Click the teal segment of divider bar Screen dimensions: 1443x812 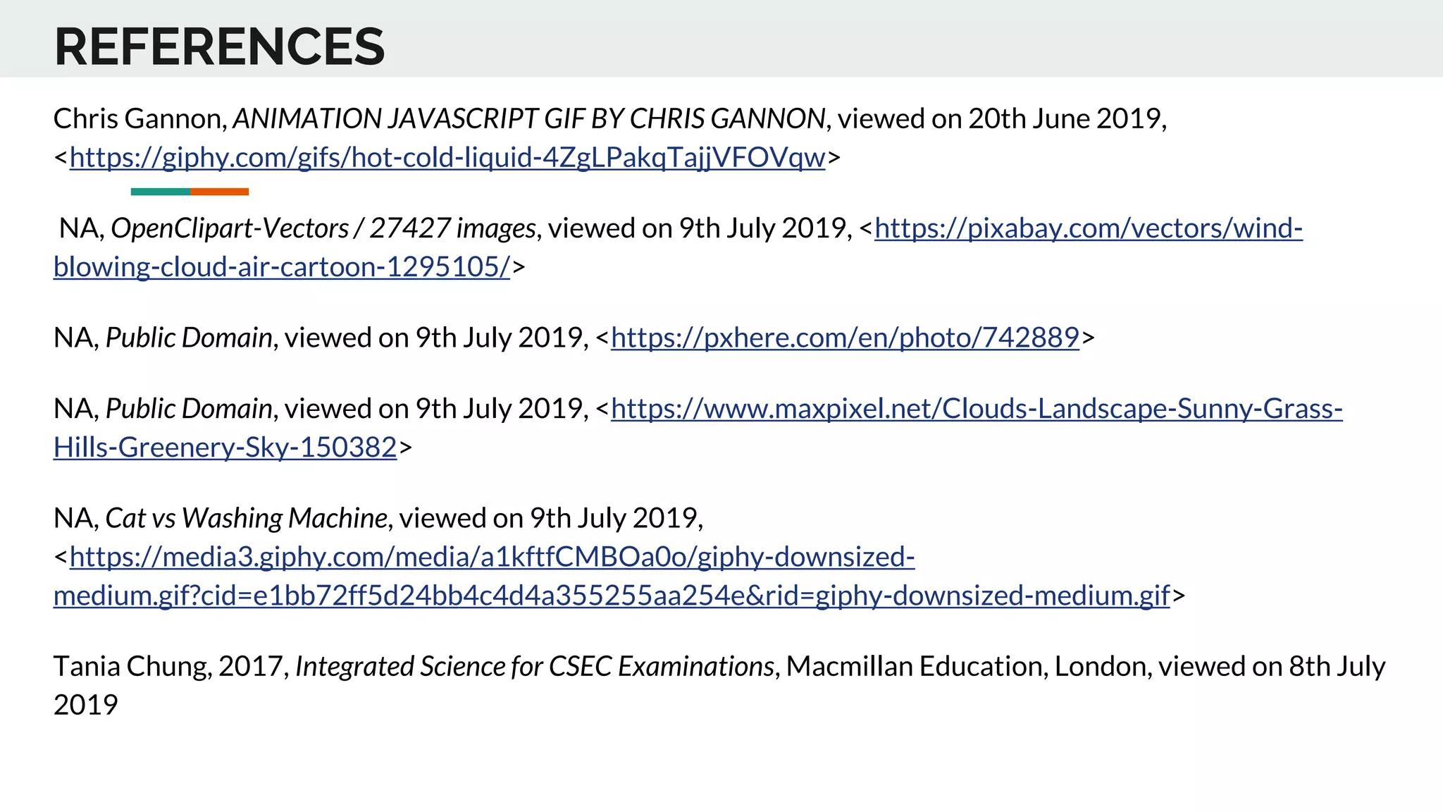tap(161, 192)
